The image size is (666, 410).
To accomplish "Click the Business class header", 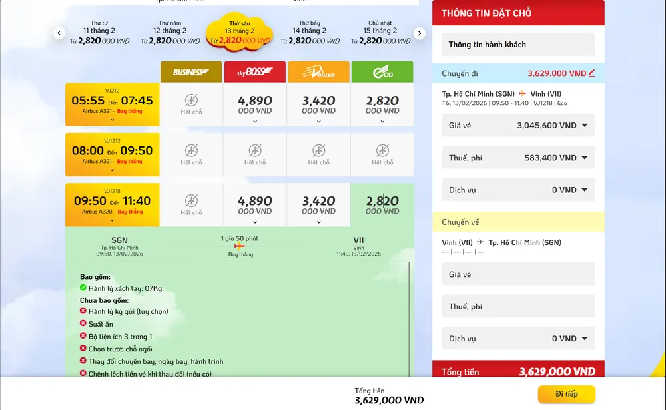I will [x=191, y=72].
